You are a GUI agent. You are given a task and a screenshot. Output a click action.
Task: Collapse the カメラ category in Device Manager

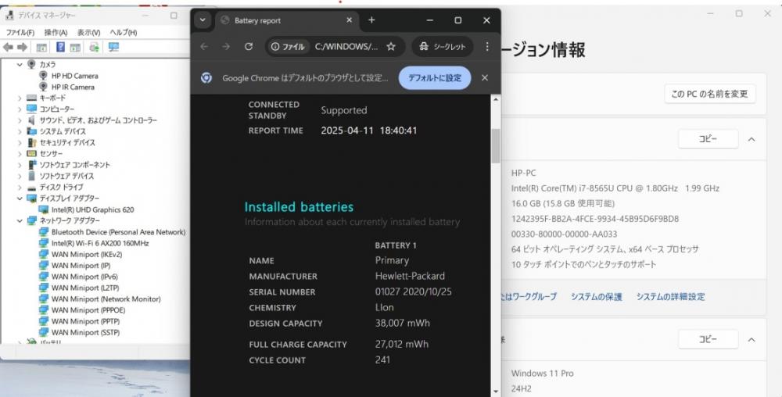click(x=20, y=64)
